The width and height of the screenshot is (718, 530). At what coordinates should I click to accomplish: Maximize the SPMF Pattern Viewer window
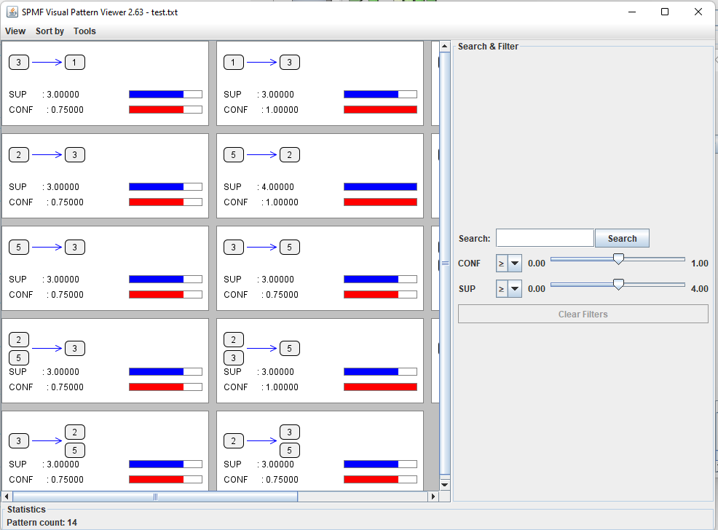(x=665, y=12)
